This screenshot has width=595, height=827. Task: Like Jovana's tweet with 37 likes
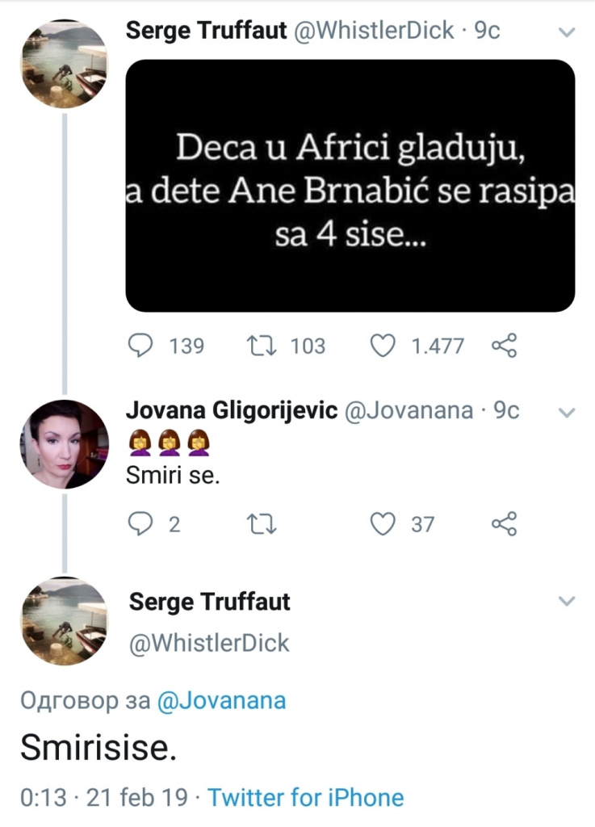pos(383,524)
